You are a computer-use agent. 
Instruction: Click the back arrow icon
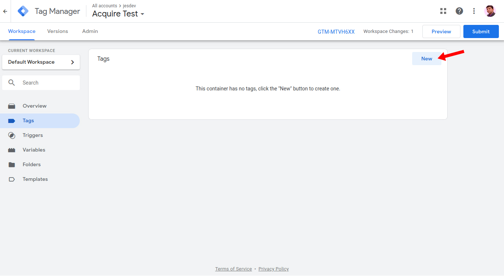point(5,11)
